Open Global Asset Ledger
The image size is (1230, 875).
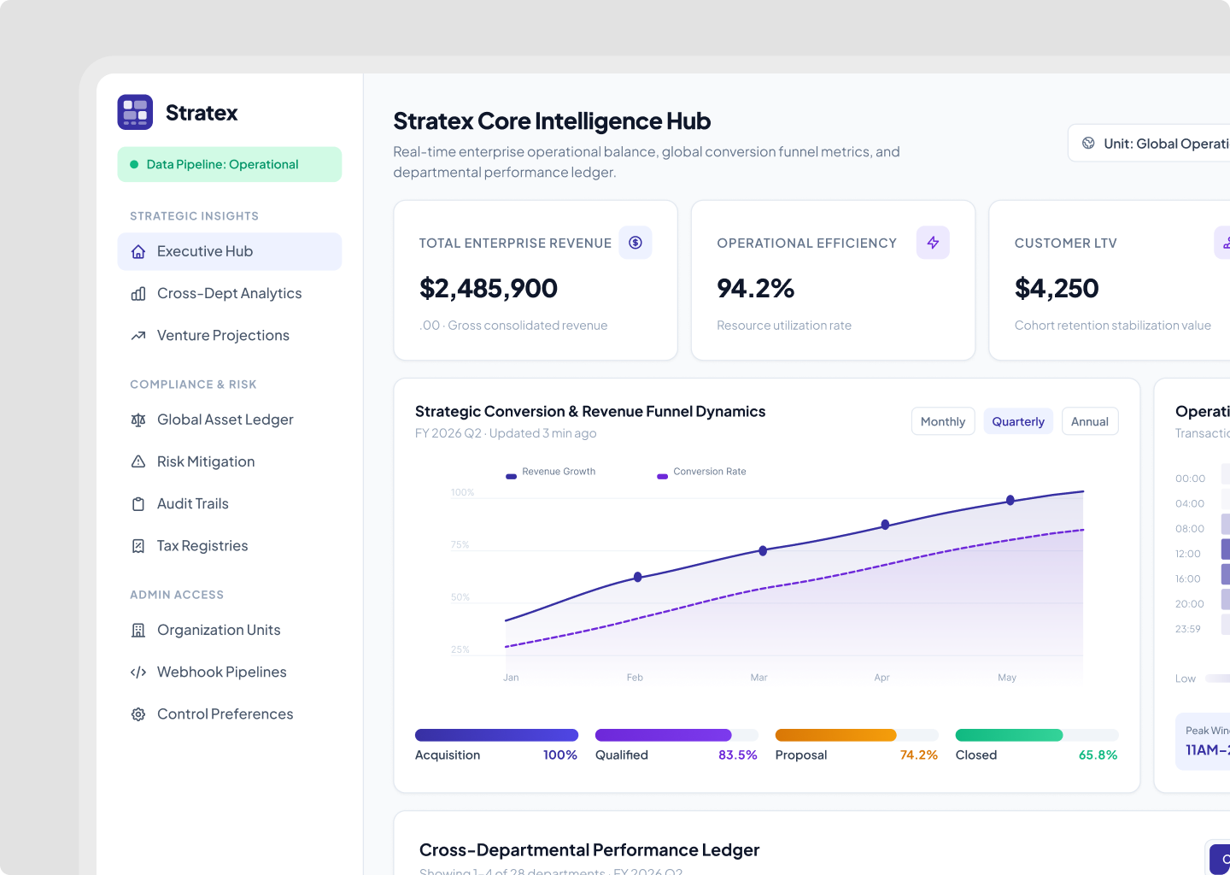(x=230, y=420)
